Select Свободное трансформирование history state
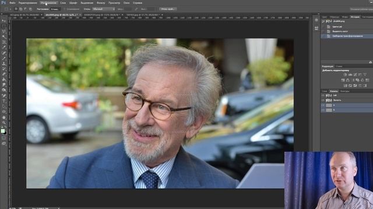This screenshot has height=209, width=373. (347, 36)
